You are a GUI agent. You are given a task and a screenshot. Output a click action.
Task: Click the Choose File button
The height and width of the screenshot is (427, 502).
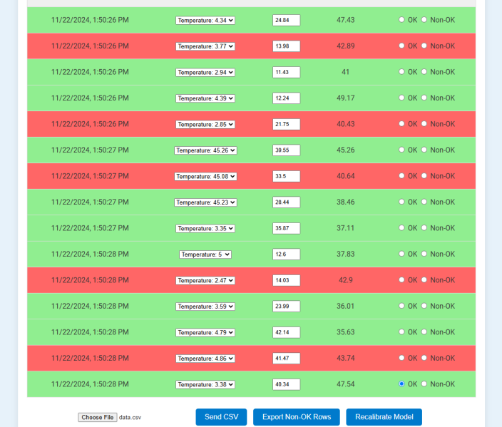97,418
